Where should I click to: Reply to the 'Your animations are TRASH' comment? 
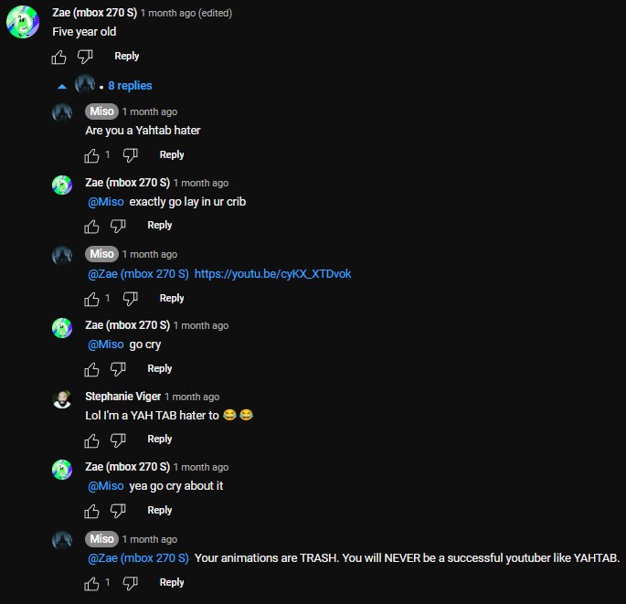coord(172,582)
